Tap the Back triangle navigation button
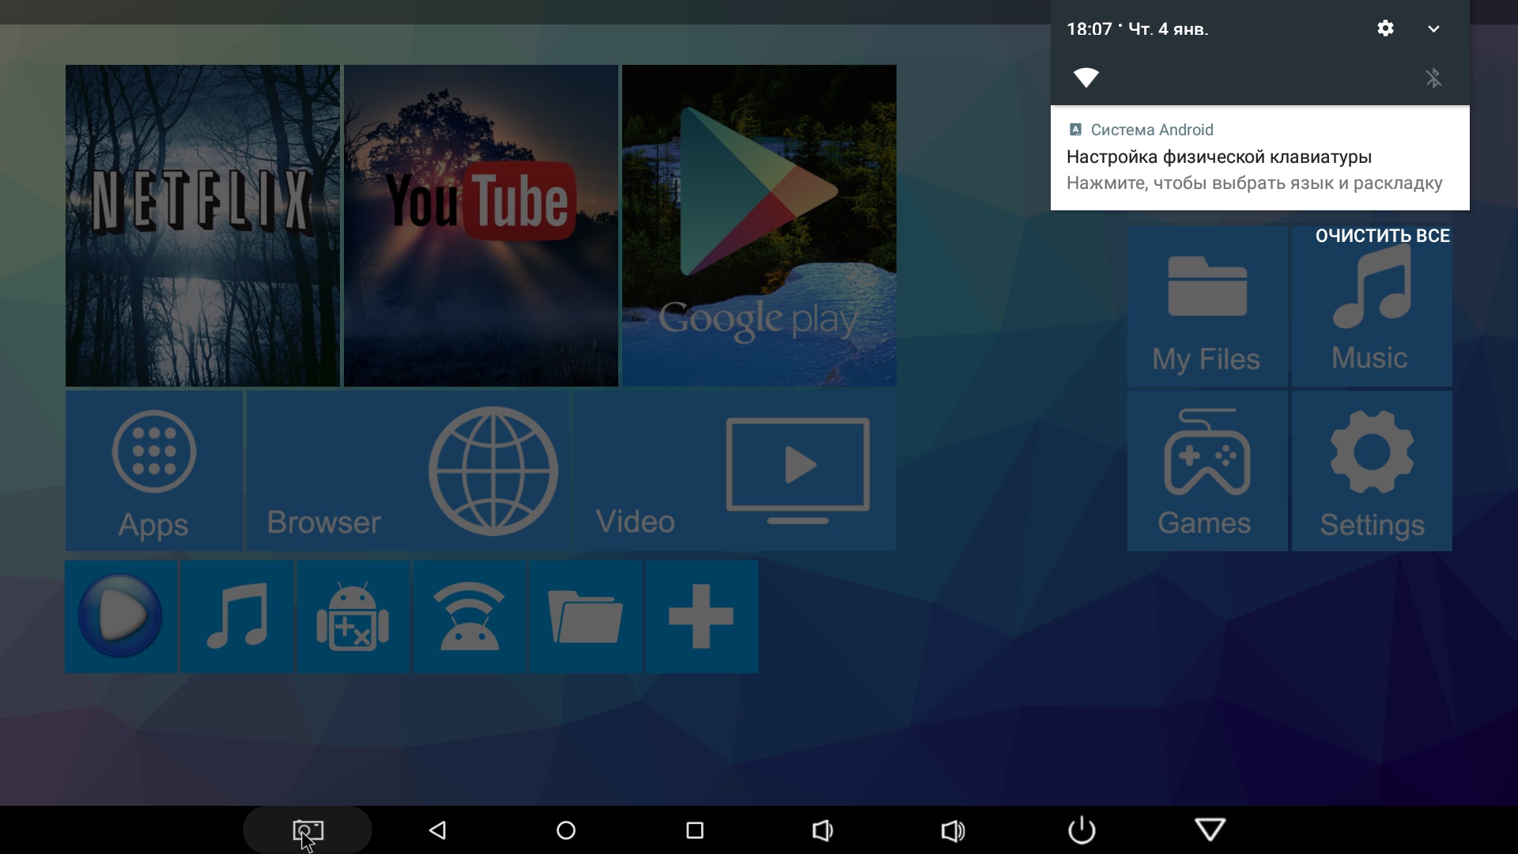 point(437,830)
